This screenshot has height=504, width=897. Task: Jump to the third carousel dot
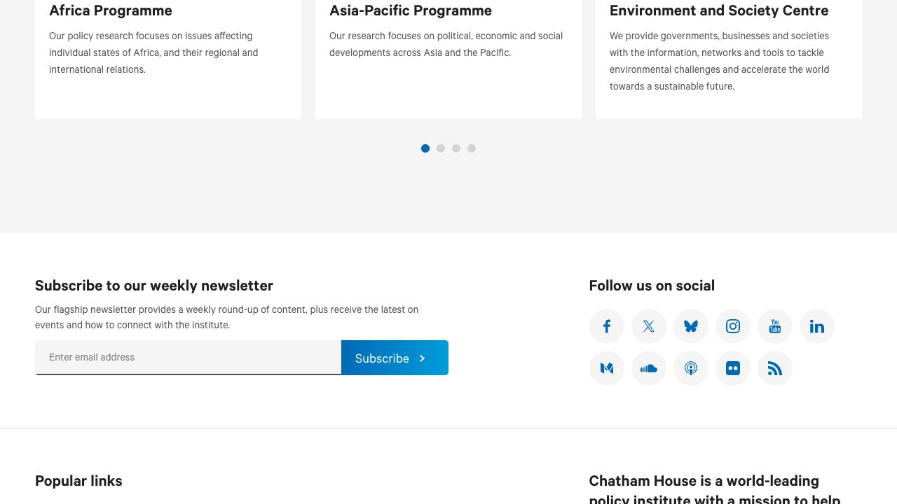[456, 148]
